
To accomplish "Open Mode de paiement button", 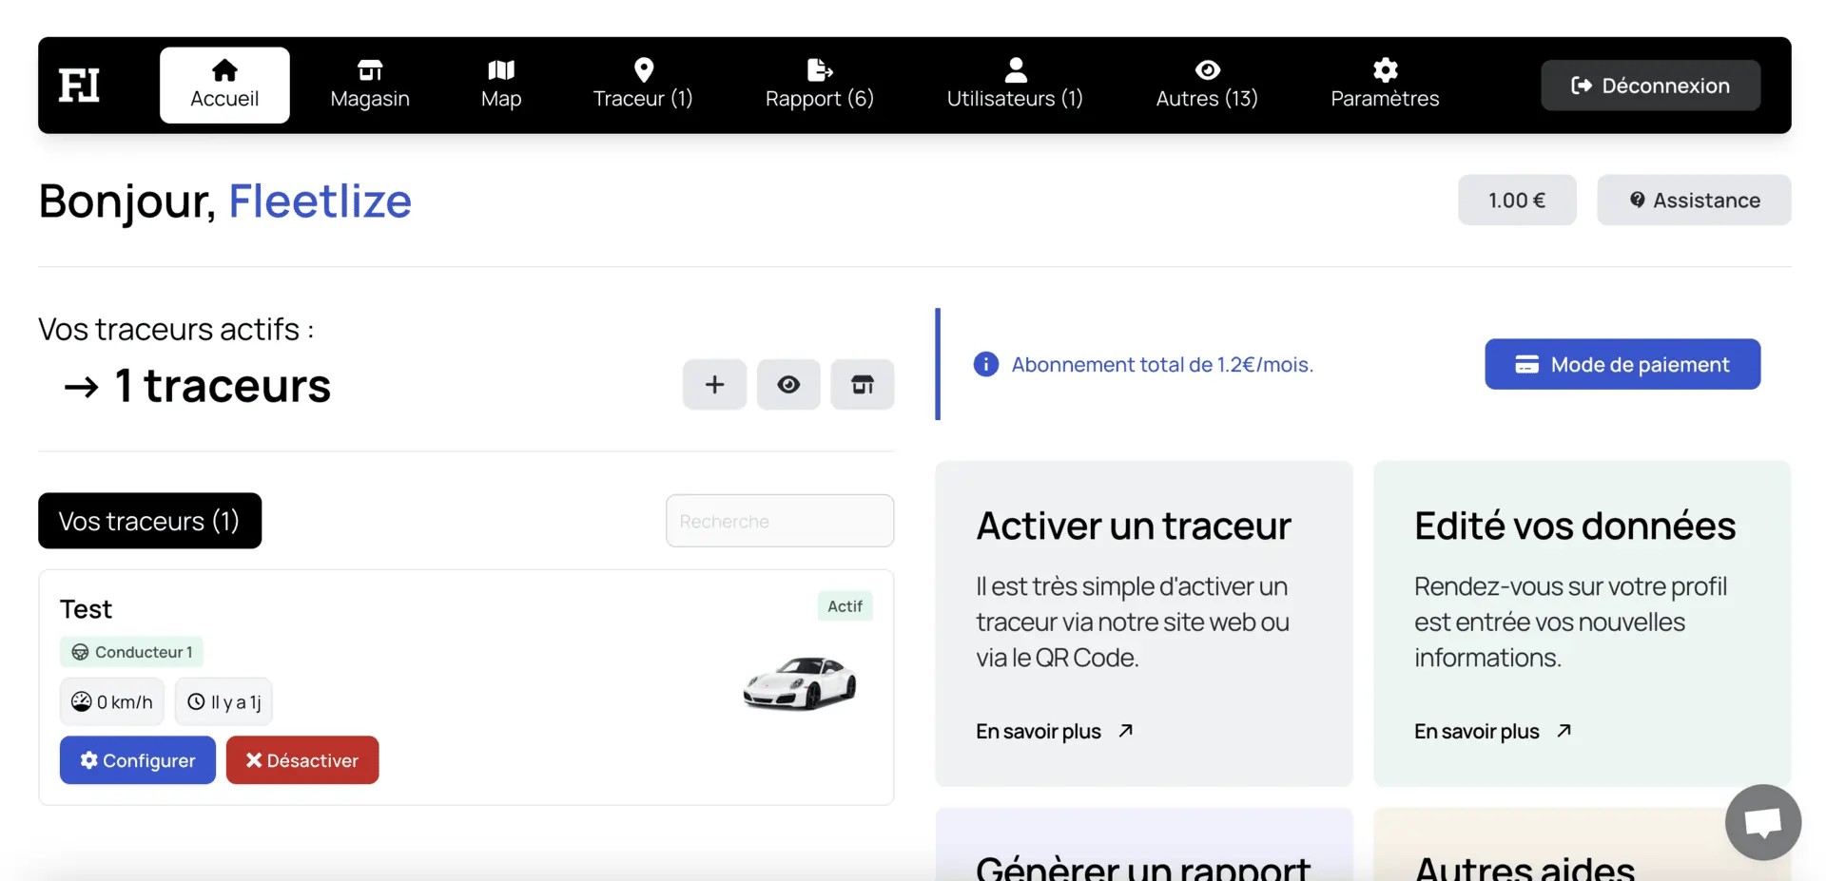I will coord(1622,364).
